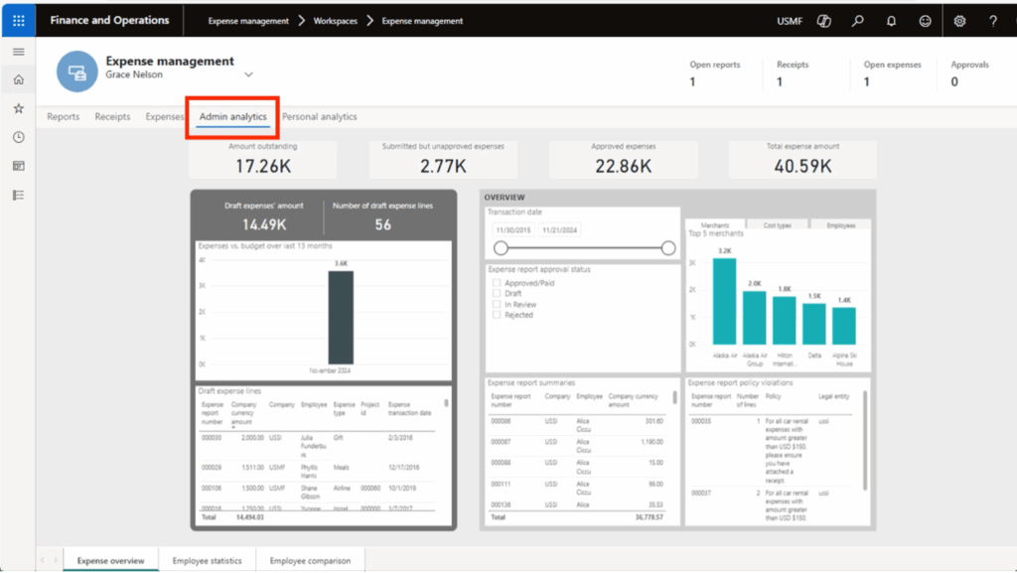Click the transaction date slider start handle

point(501,248)
